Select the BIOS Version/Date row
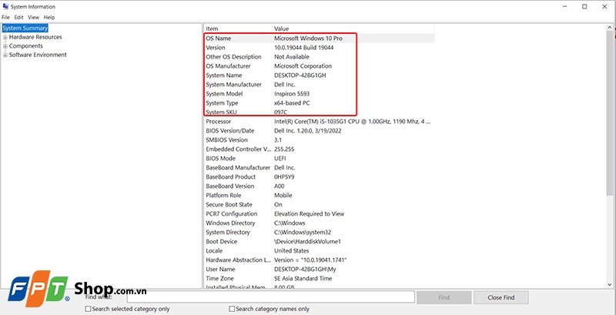Screen dimensions: 616x315 pyautogui.click(x=319, y=130)
